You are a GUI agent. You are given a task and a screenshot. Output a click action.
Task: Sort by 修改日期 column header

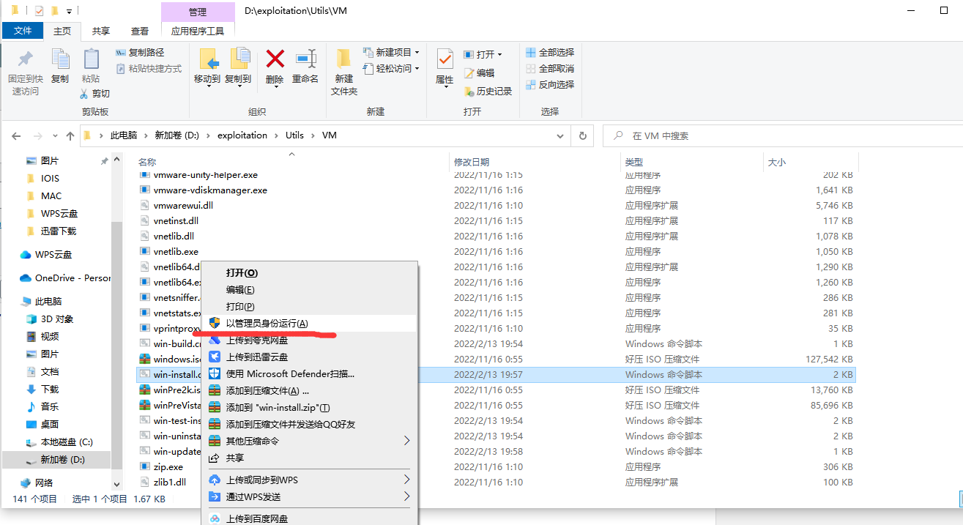(472, 162)
